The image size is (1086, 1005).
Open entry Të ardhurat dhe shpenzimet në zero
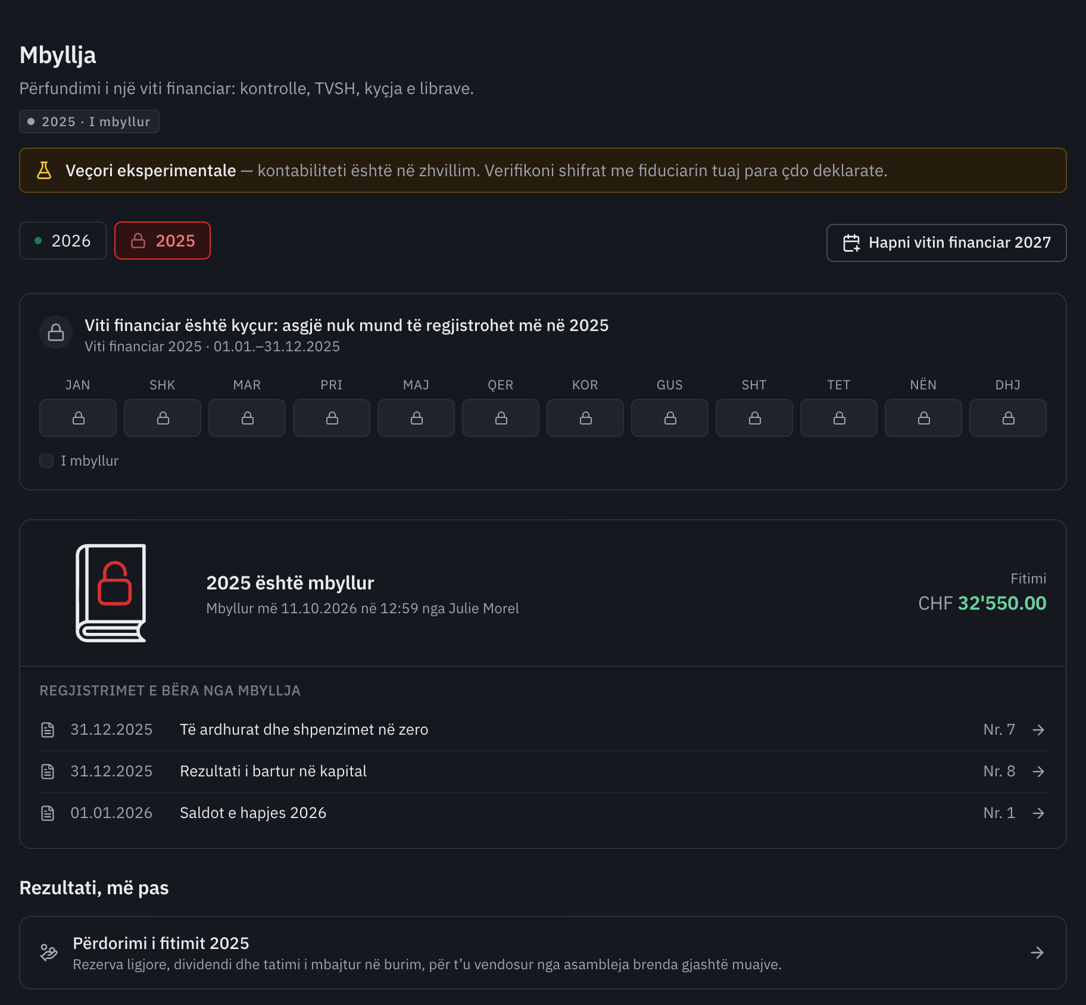pos(542,730)
